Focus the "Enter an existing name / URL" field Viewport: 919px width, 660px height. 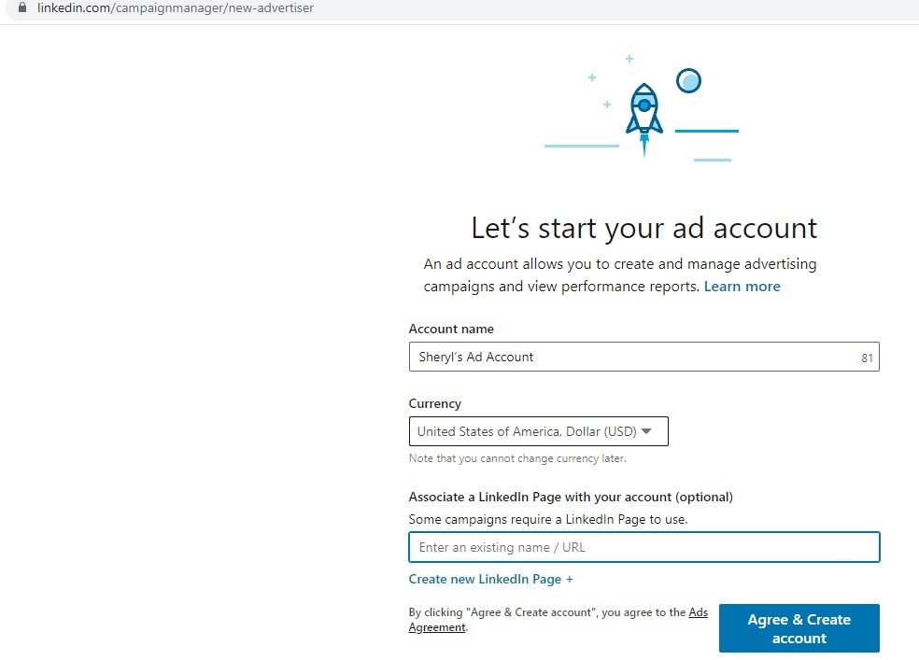point(643,547)
